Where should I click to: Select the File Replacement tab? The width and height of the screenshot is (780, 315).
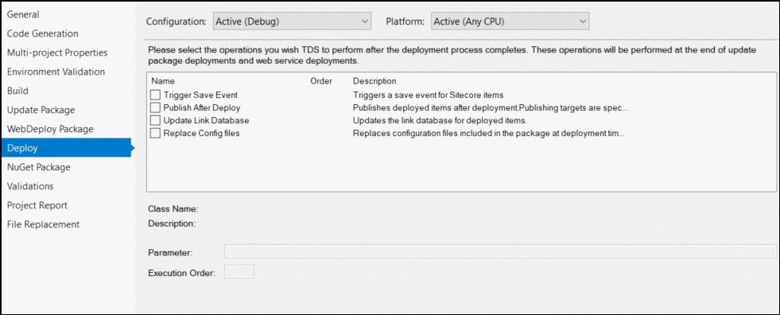[43, 224]
